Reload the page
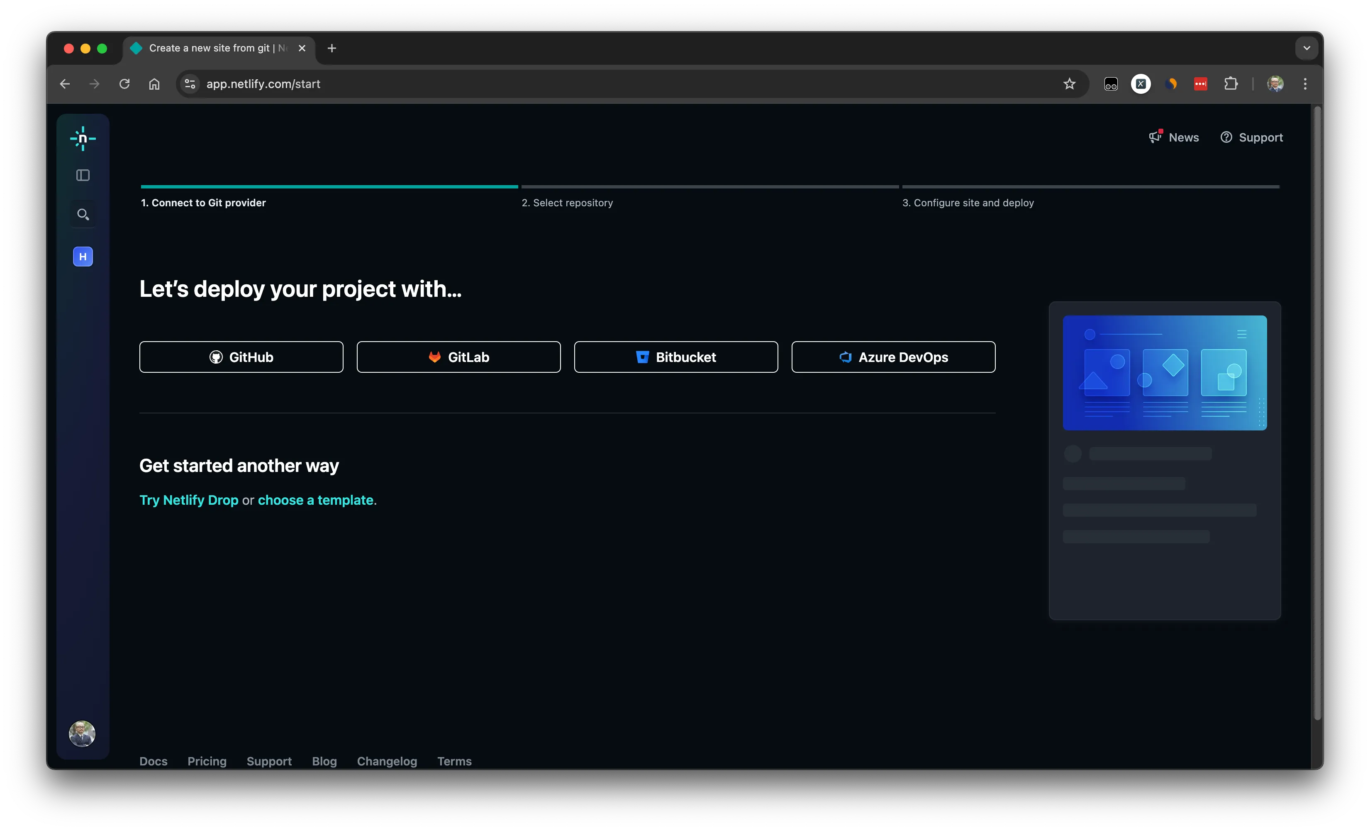Viewport: 1370px width, 831px height. click(x=124, y=84)
